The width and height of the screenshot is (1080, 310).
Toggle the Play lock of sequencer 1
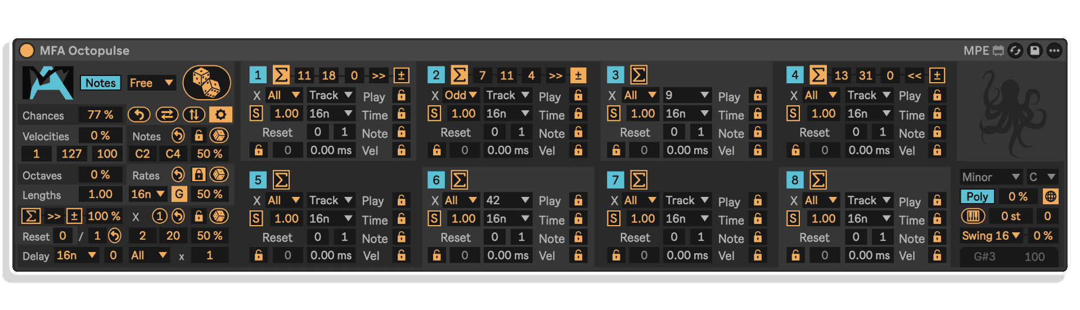pyautogui.click(x=402, y=95)
